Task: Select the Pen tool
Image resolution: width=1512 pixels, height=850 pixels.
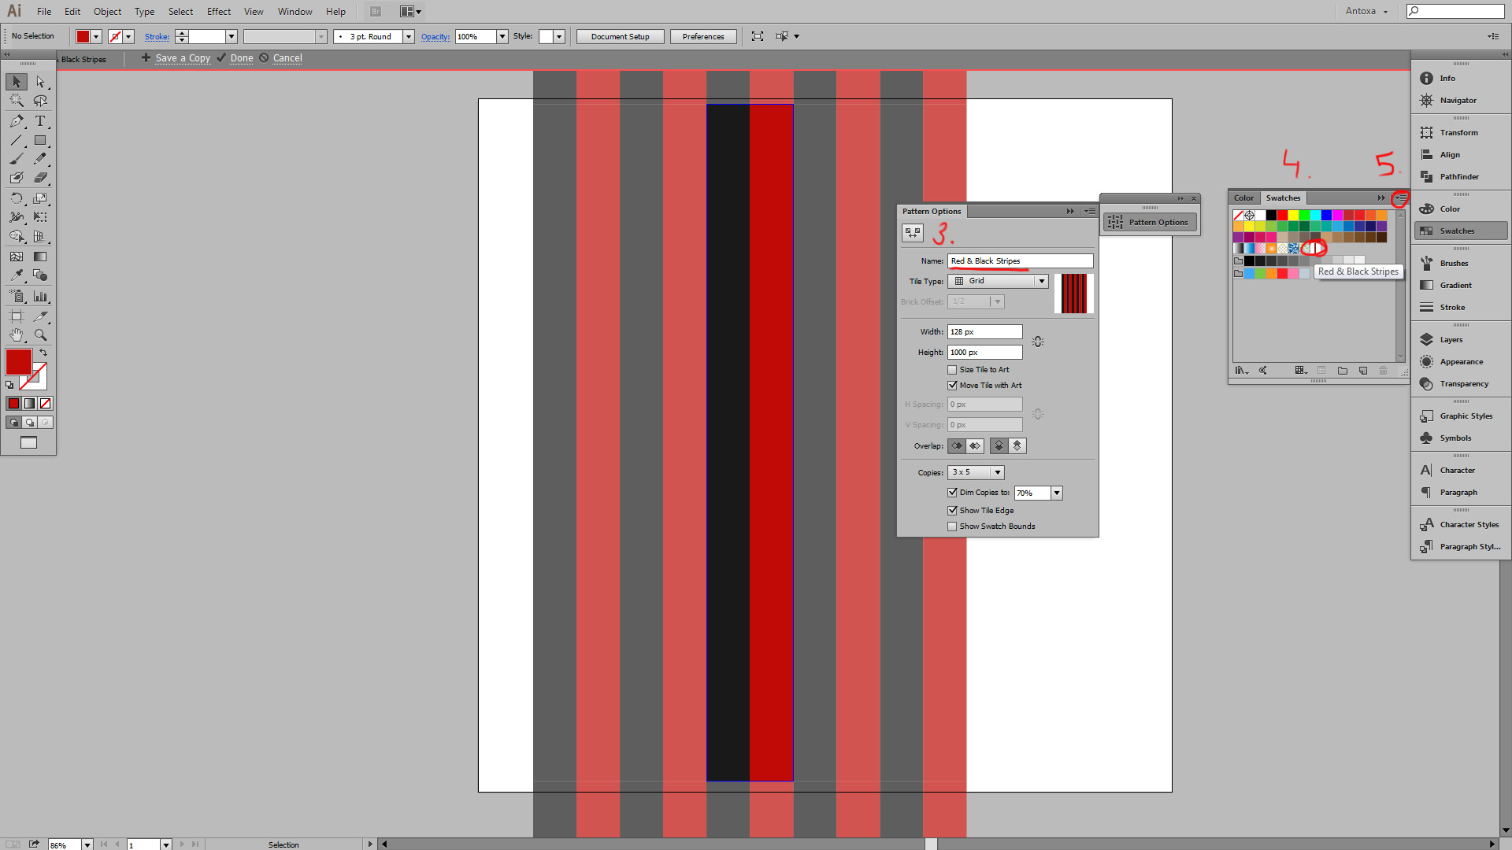Action: (17, 121)
